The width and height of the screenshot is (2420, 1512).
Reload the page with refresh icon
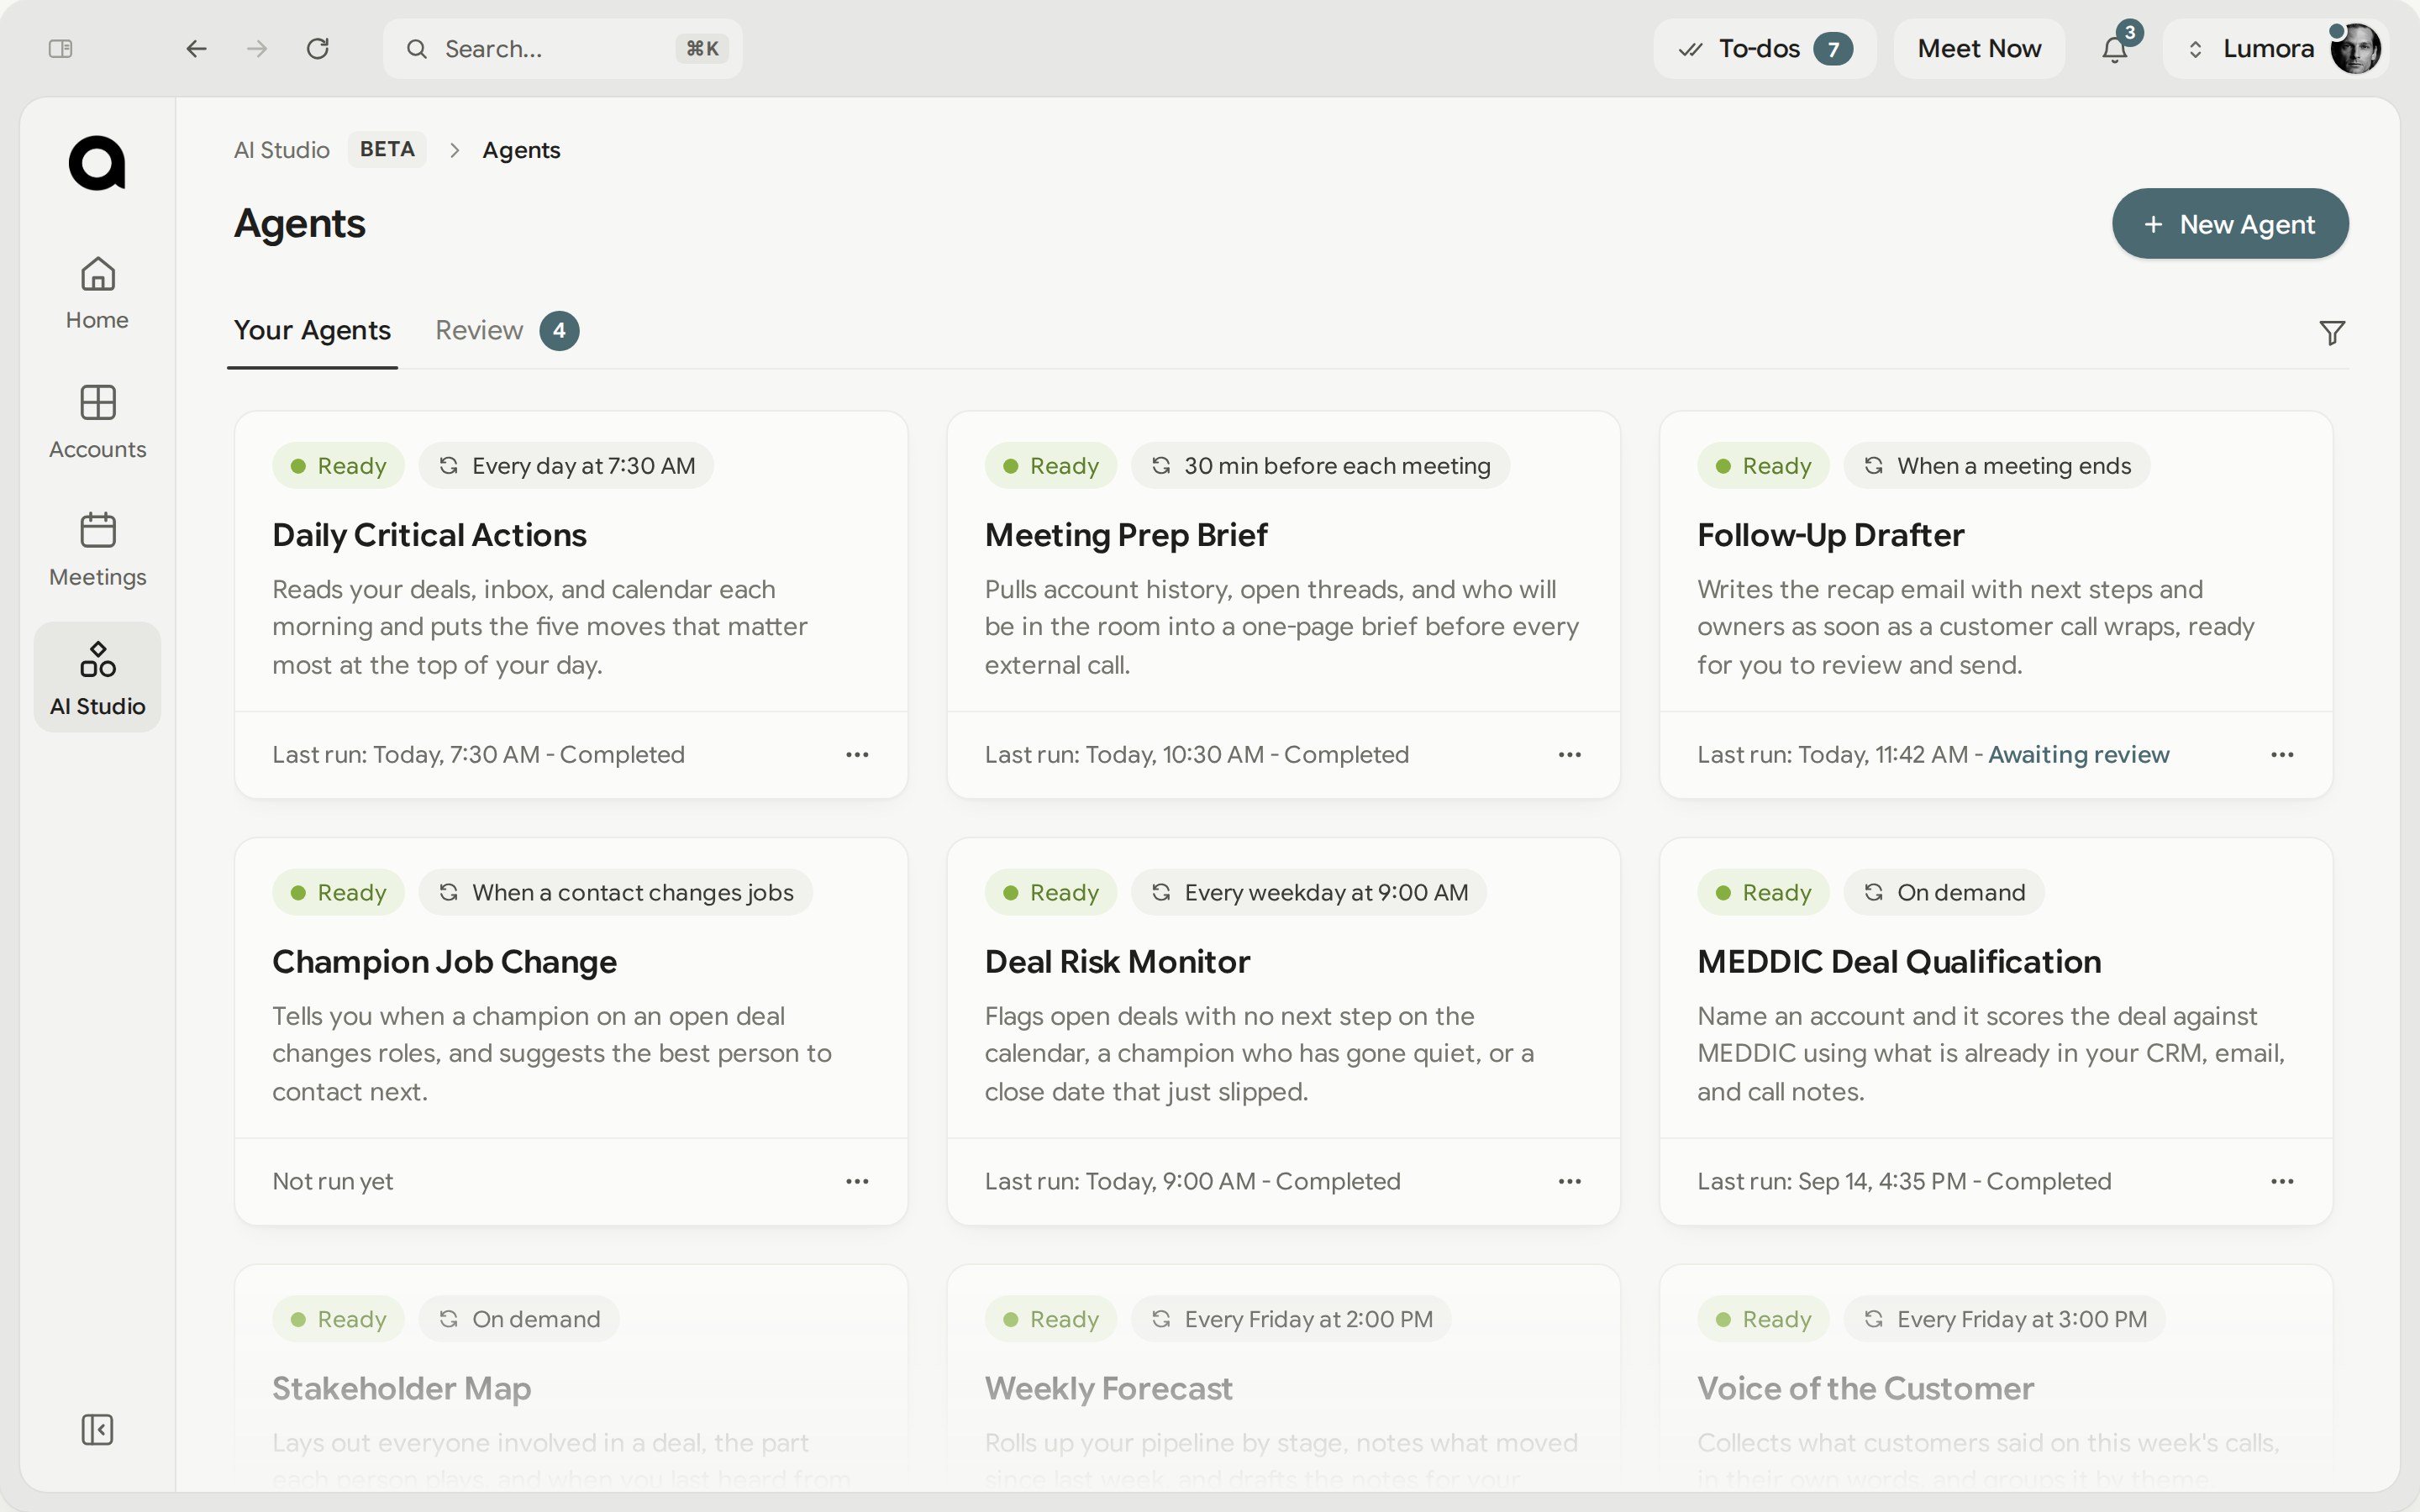tap(318, 48)
